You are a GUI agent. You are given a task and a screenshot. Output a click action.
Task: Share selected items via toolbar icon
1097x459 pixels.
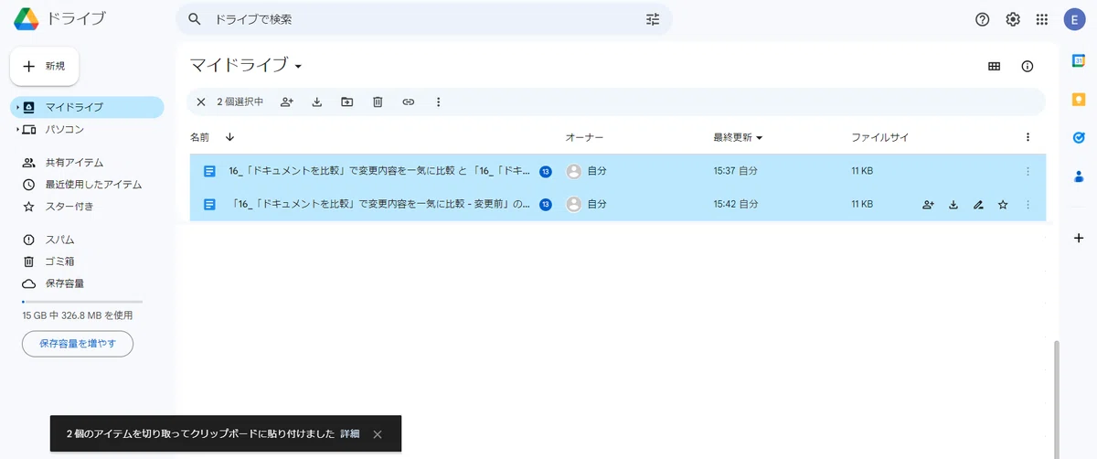coord(287,101)
